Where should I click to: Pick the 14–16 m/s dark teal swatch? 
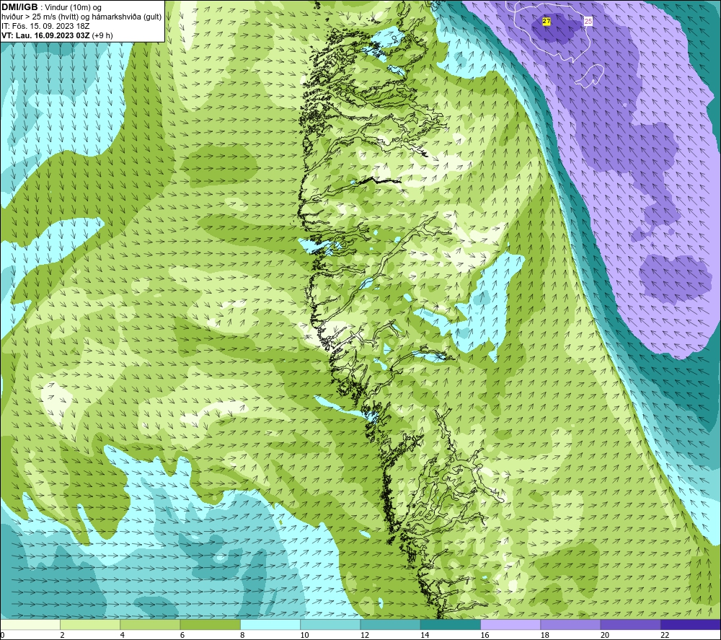point(451,625)
